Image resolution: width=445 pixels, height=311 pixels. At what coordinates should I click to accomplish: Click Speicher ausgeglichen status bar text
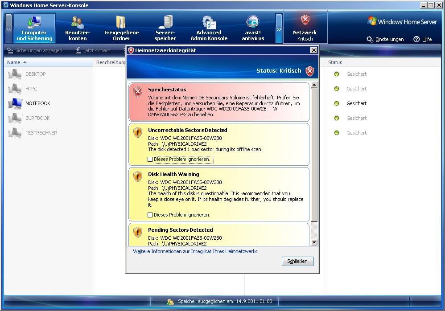pos(225,301)
